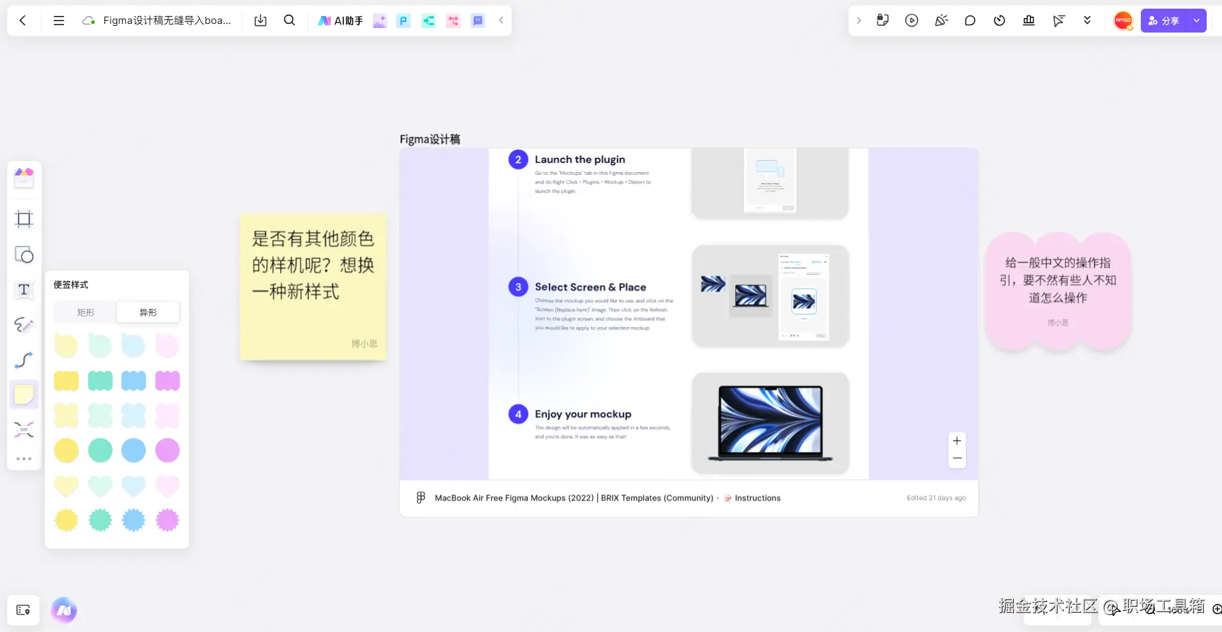Select the Sticky note tool

(x=24, y=394)
